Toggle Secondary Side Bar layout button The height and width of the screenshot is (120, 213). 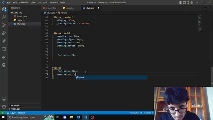pyautogui.click(x=188, y=2)
